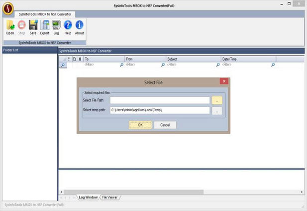Click the document type column header icon
Screen dimensions: 307x211
pos(75,59)
